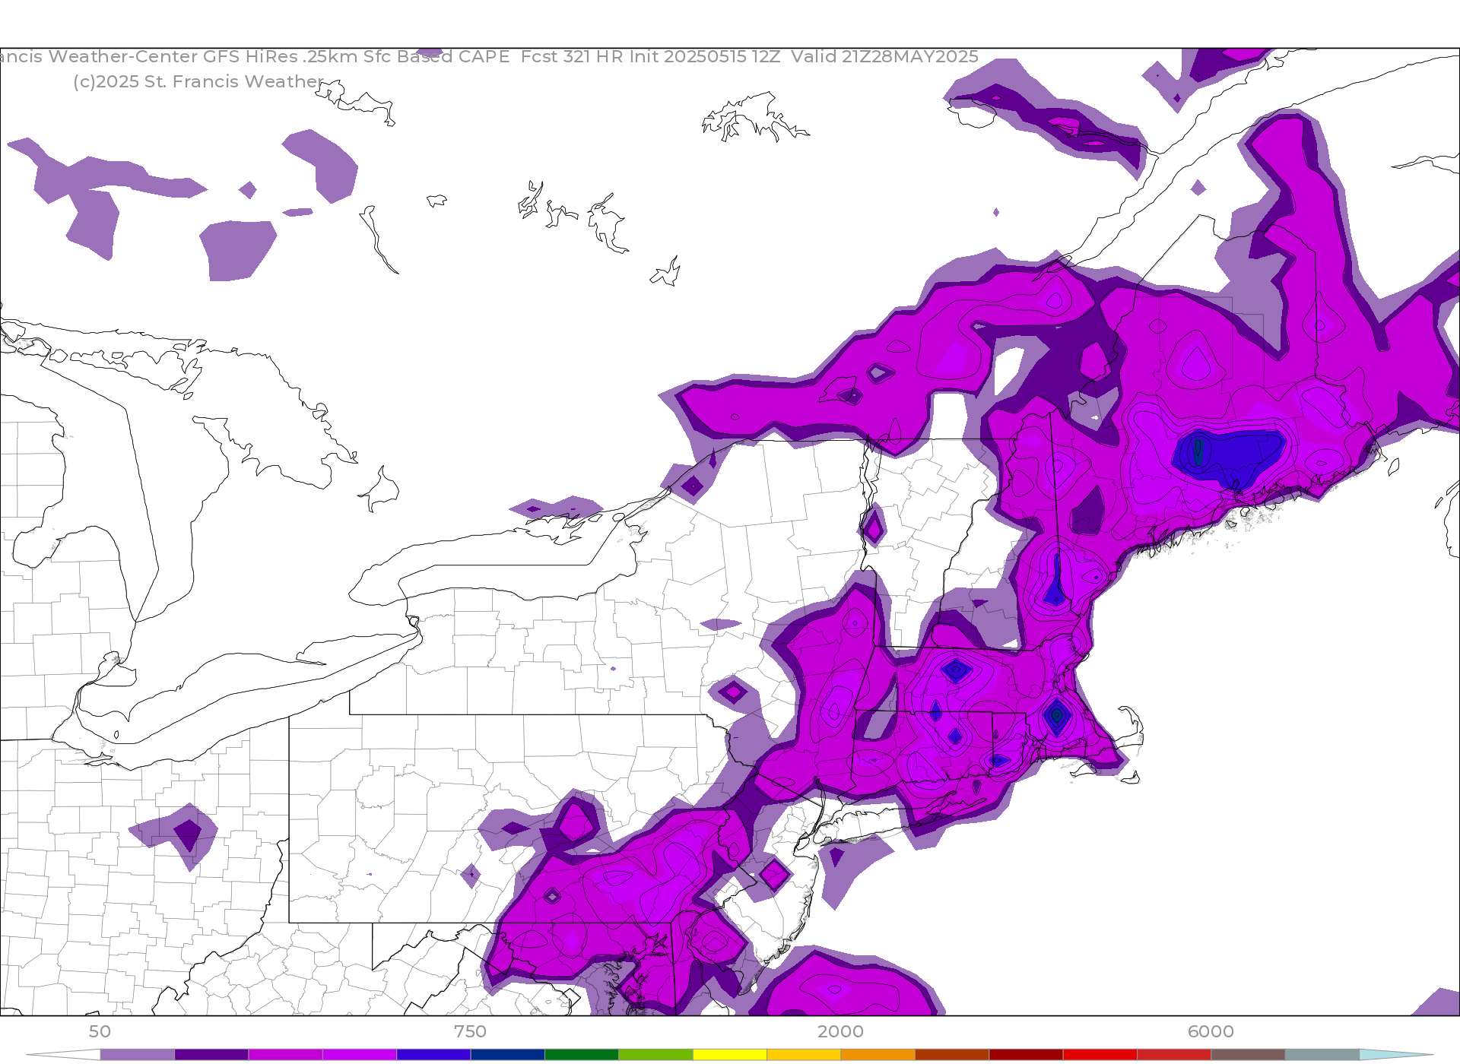Click the dark maroon red legend swatch
The image size is (1460, 1064).
tap(1026, 1055)
